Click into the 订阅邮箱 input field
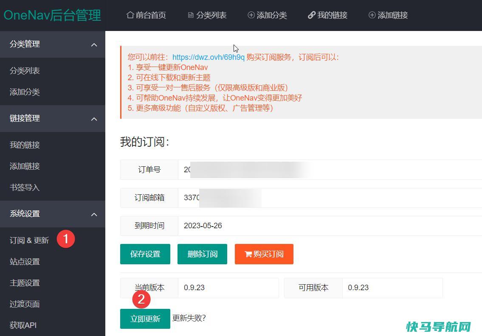Viewport: 482px width, 336px height. coord(330,197)
